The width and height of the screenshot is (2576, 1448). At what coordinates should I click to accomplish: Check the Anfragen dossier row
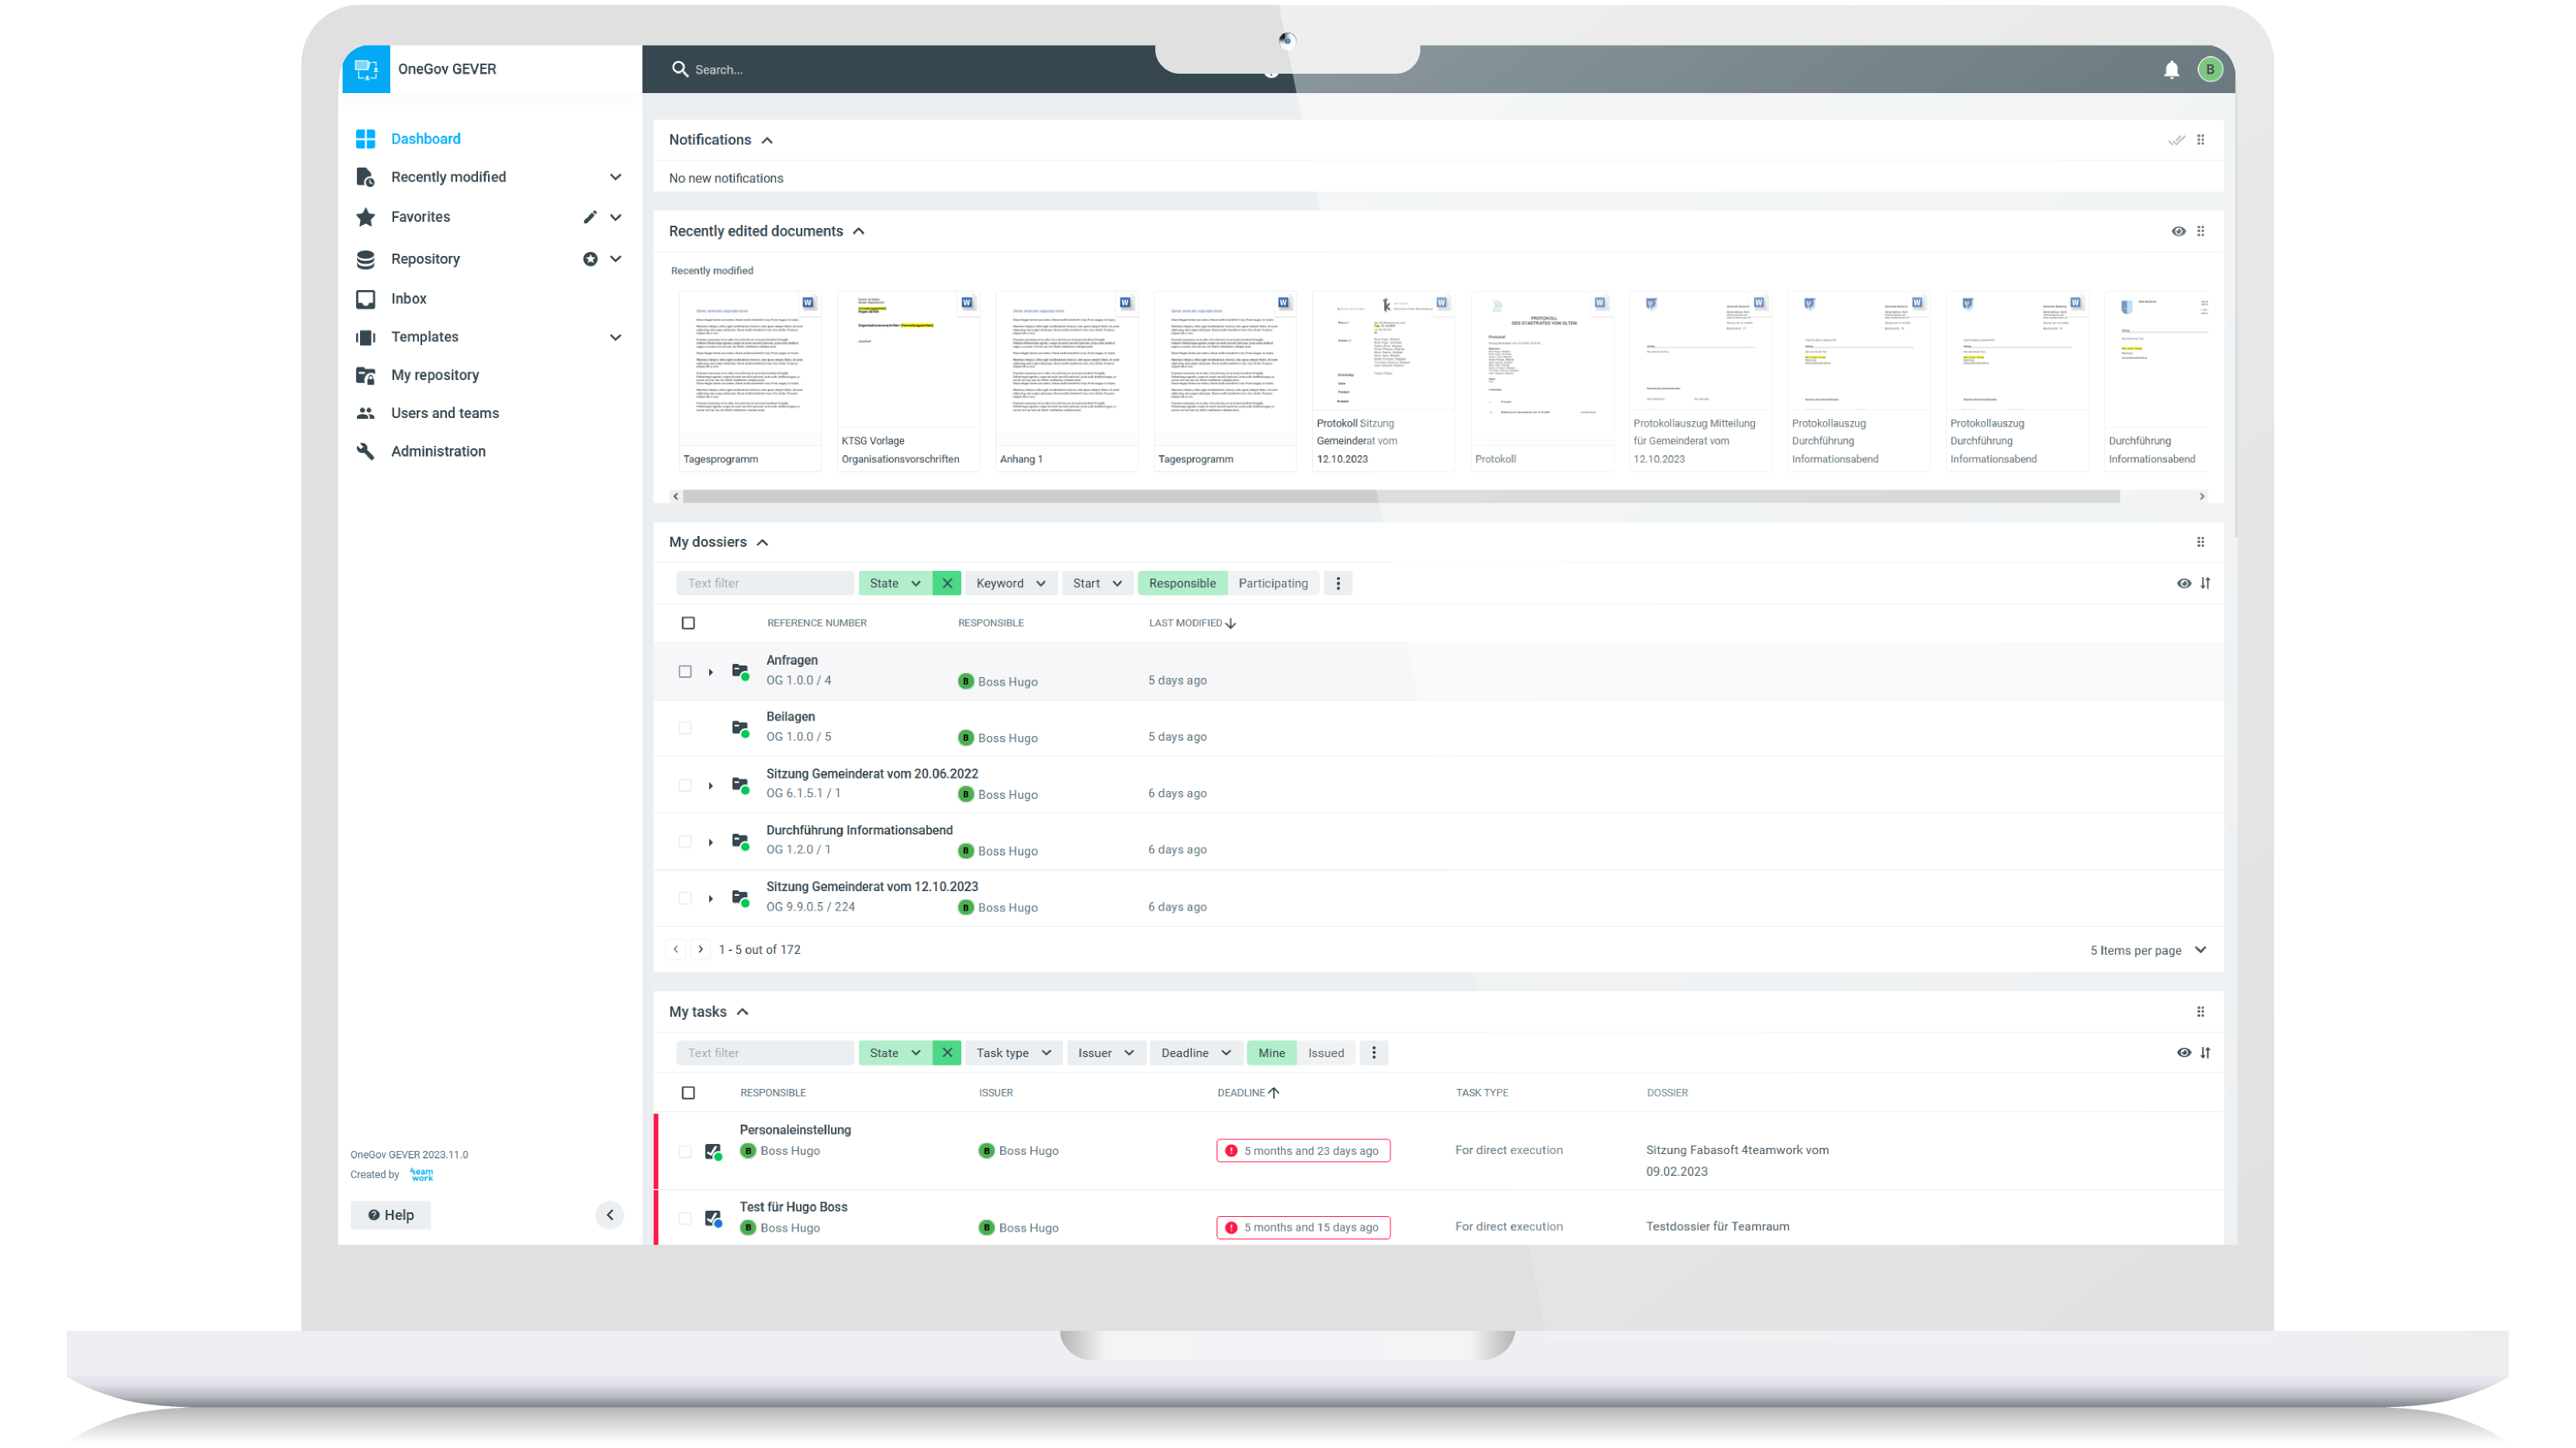click(x=685, y=672)
